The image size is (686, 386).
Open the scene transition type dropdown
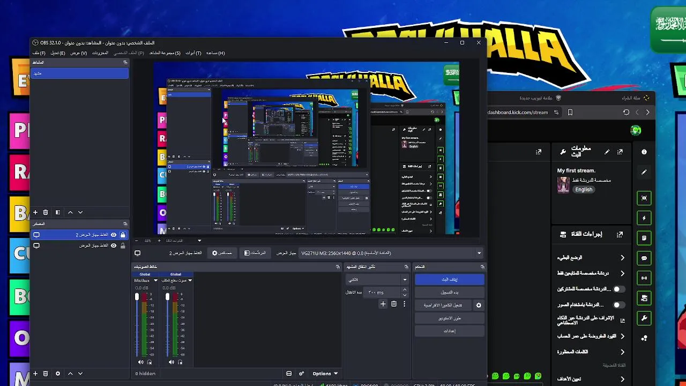point(377,279)
